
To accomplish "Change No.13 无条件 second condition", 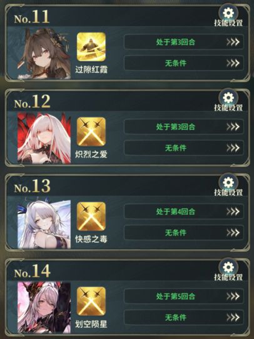I will (x=184, y=232).
